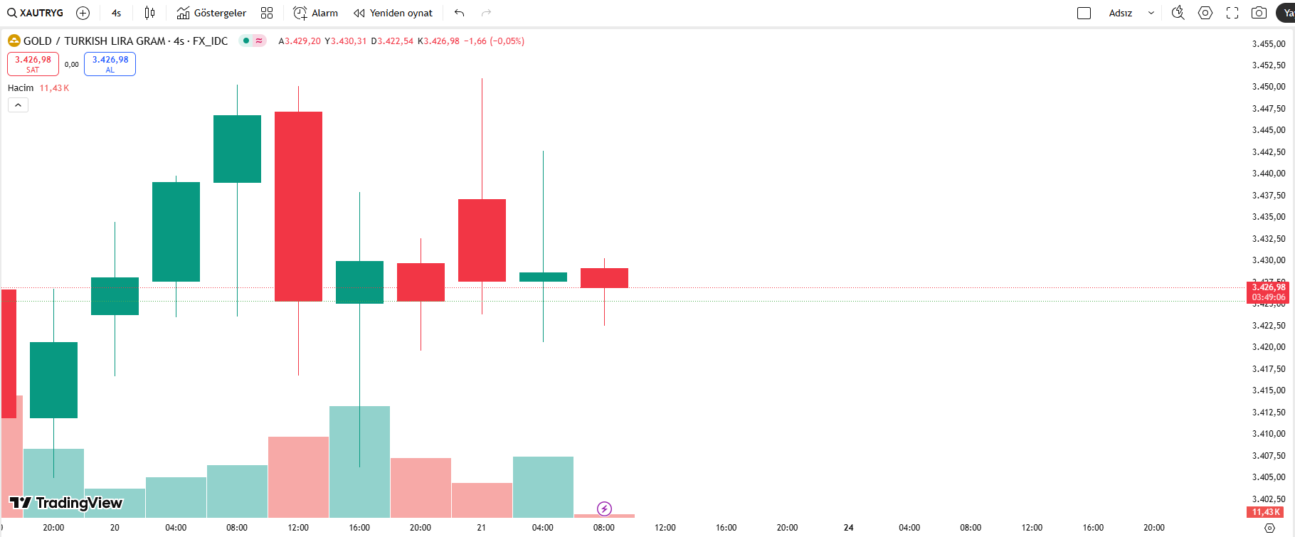Open the XAUTRYG symbol search

coord(36,13)
